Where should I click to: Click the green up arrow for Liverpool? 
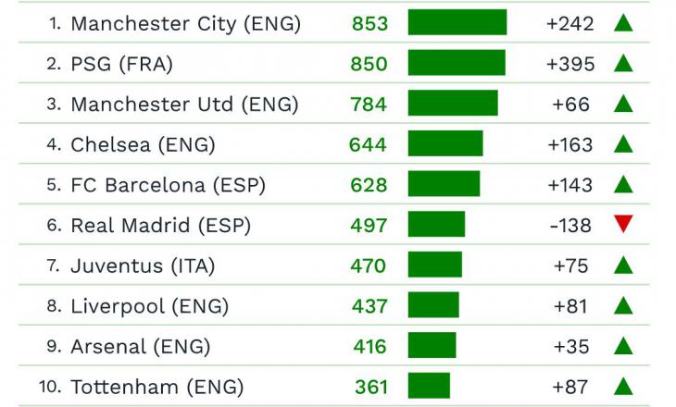click(623, 305)
